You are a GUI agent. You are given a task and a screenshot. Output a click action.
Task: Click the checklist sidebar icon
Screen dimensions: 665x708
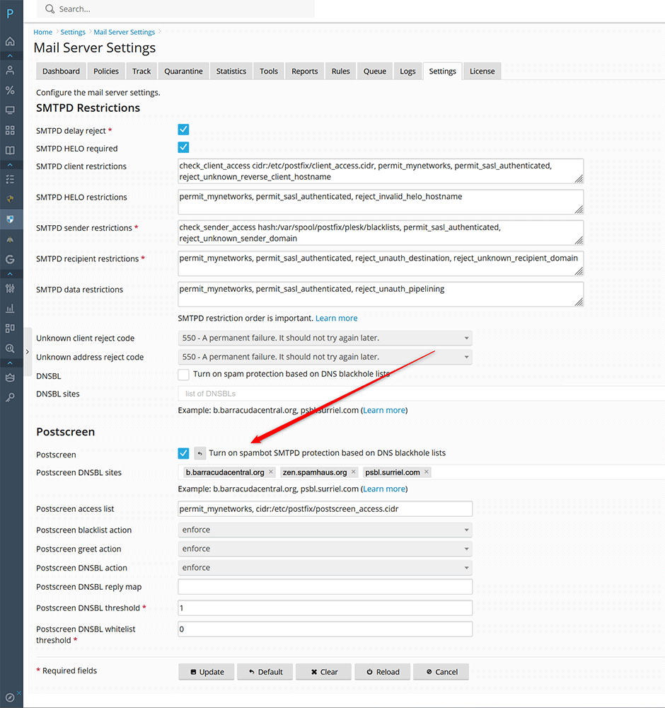coord(10,180)
